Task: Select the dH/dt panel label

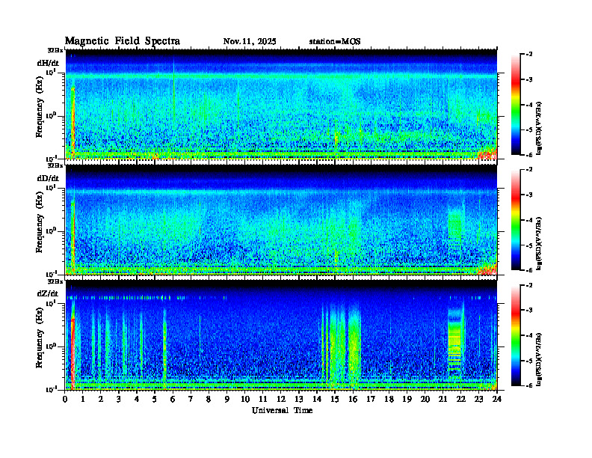Action: point(48,63)
